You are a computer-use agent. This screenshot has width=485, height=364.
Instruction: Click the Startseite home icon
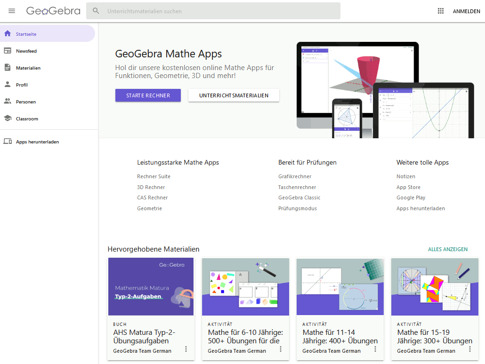[8, 34]
